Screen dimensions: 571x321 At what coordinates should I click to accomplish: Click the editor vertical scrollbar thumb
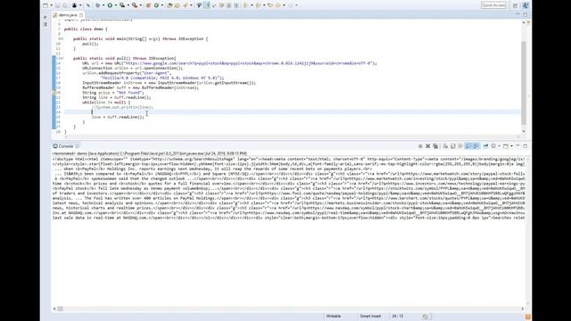tap(524, 83)
